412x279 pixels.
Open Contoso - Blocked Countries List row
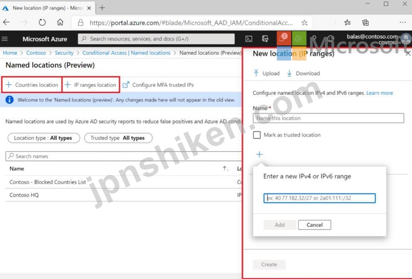click(123, 182)
